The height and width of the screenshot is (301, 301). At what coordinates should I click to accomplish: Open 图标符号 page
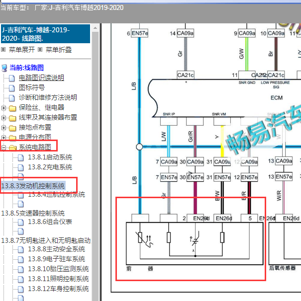(x=32, y=87)
